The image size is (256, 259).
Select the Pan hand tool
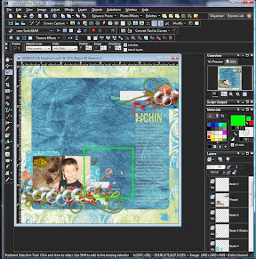point(8,60)
